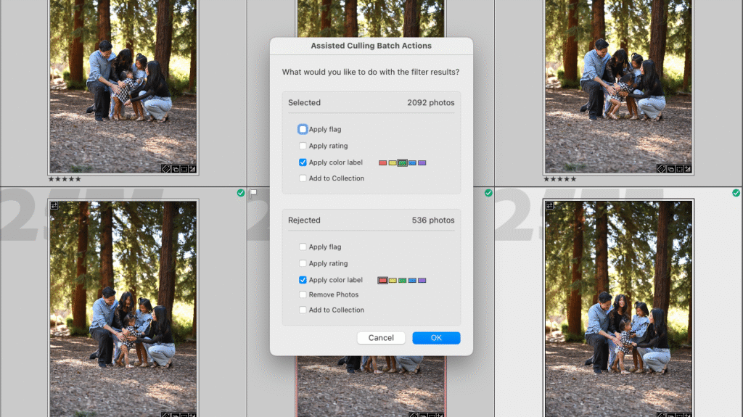Click keyword tag badge on top-left thumbnail
The height and width of the screenshot is (417, 743).
click(166, 169)
